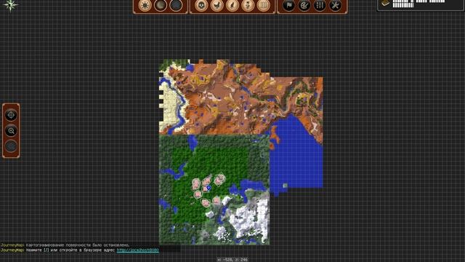Open the localhost:8080 browser link
Viewport: 465px width, 262px height.
coord(138,250)
